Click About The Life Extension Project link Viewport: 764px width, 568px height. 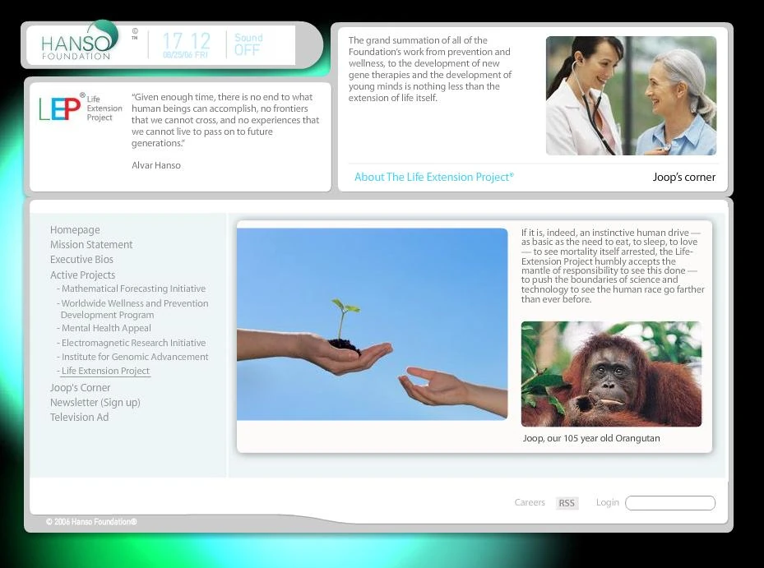[433, 178]
